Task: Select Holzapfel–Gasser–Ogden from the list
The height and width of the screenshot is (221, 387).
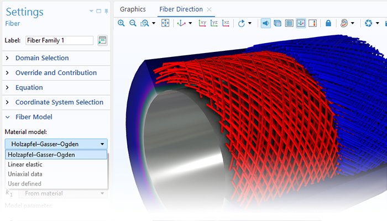Action: pos(56,155)
